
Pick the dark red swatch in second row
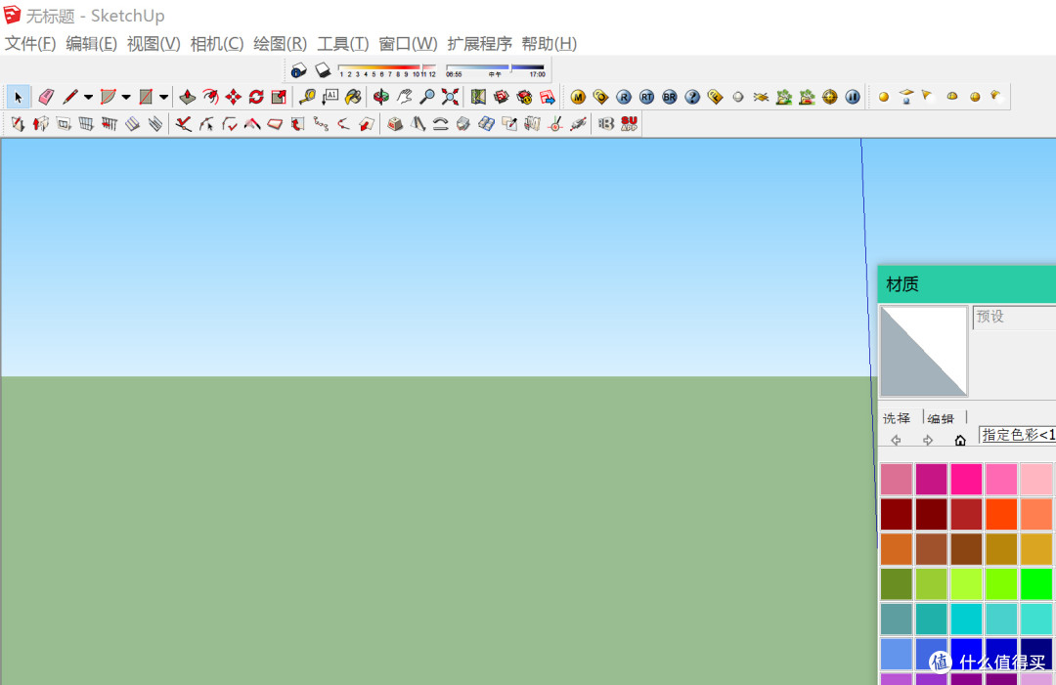(897, 514)
